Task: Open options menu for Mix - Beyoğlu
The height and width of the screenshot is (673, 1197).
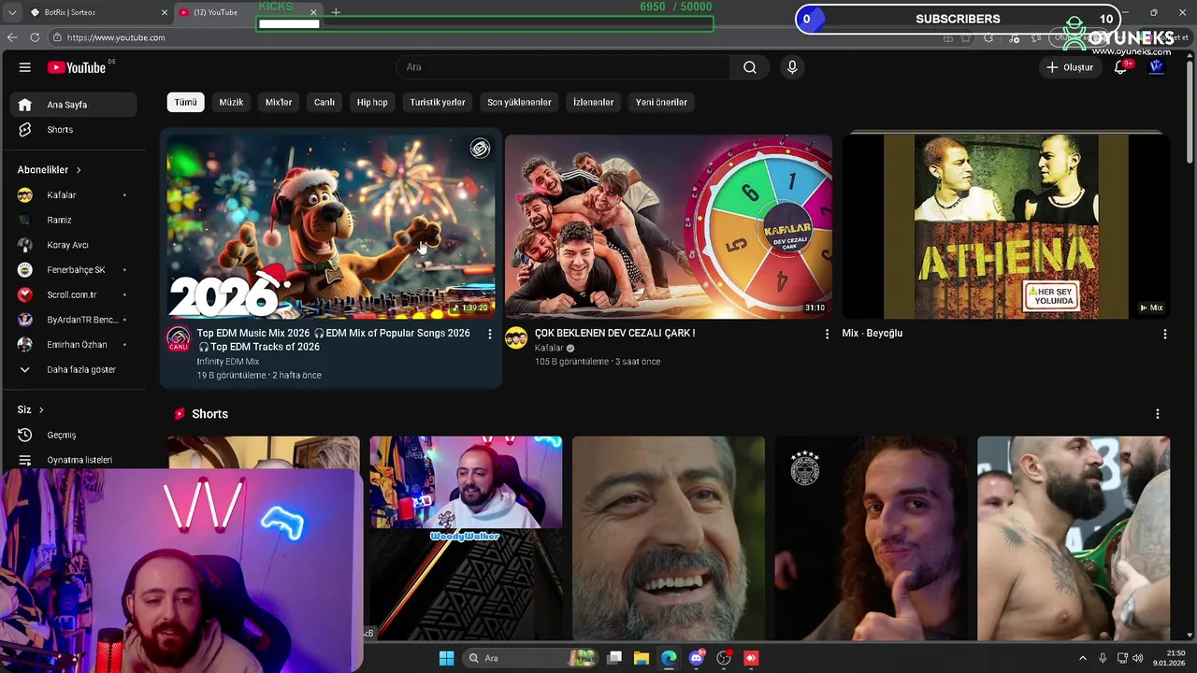Action: [x=1164, y=334]
